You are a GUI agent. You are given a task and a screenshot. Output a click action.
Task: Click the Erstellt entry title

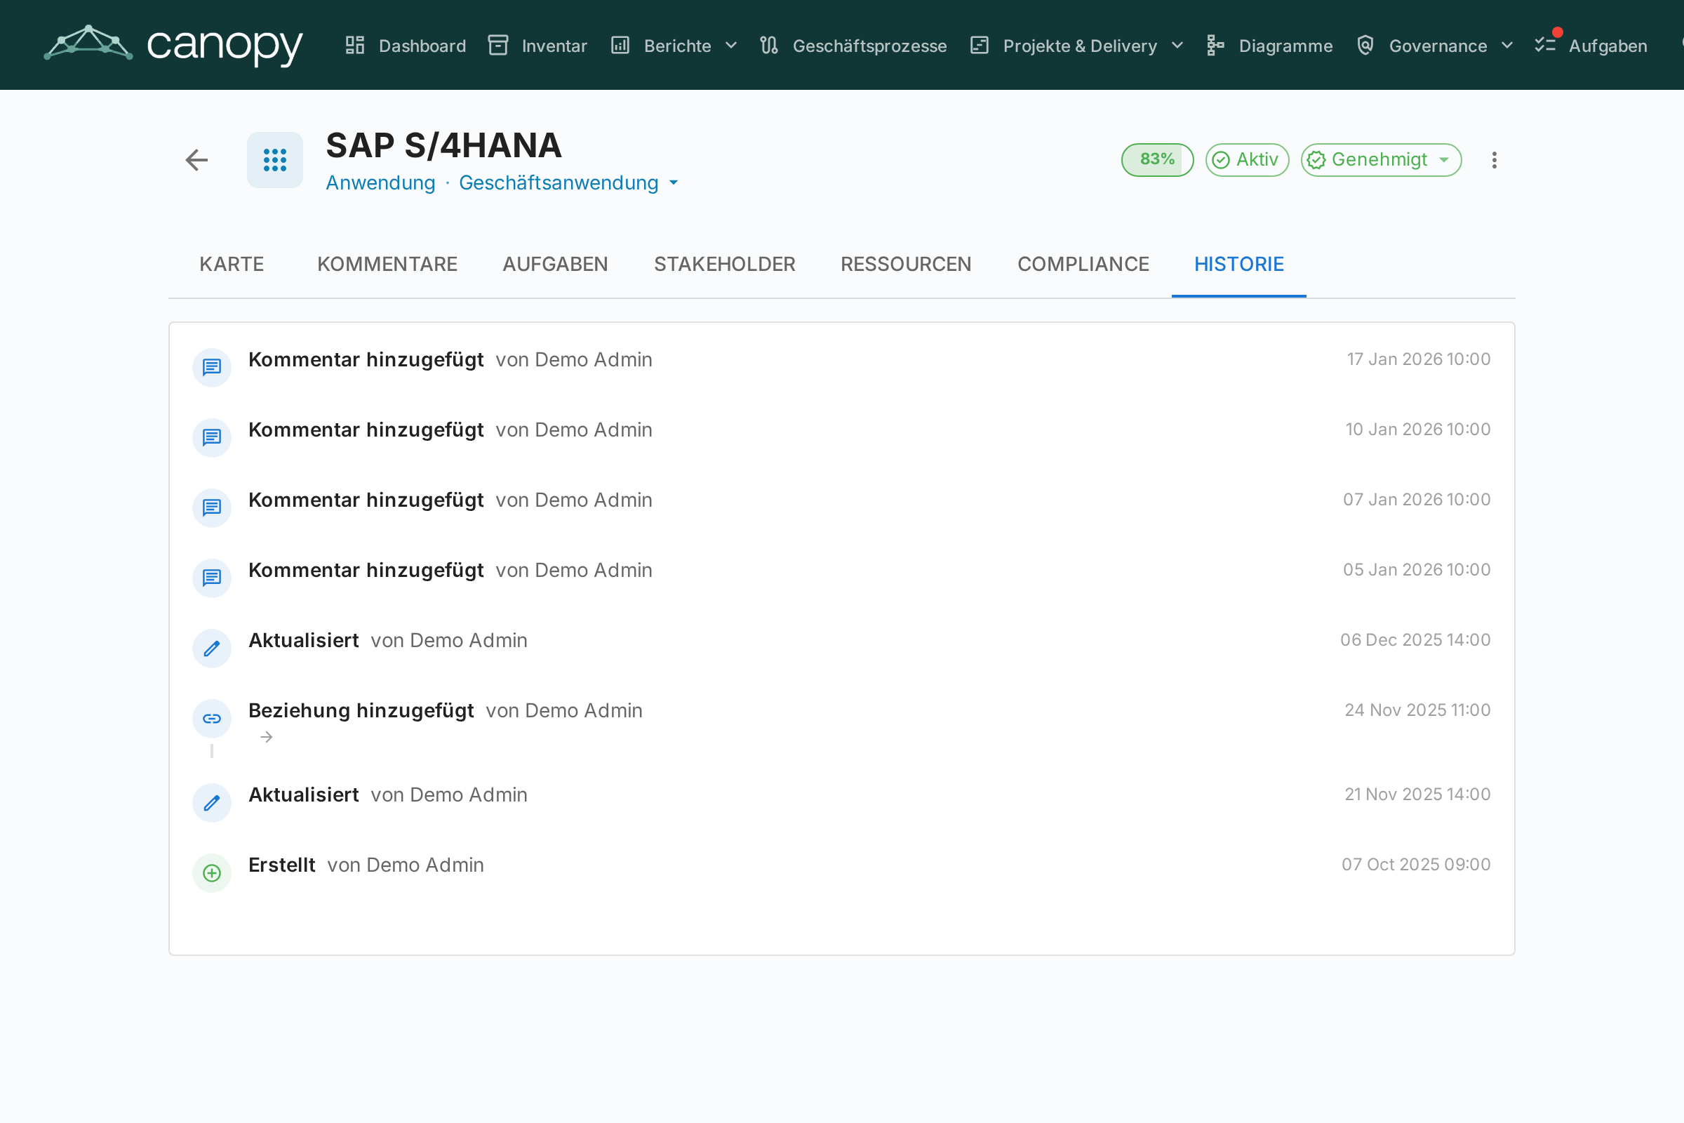point(281,865)
